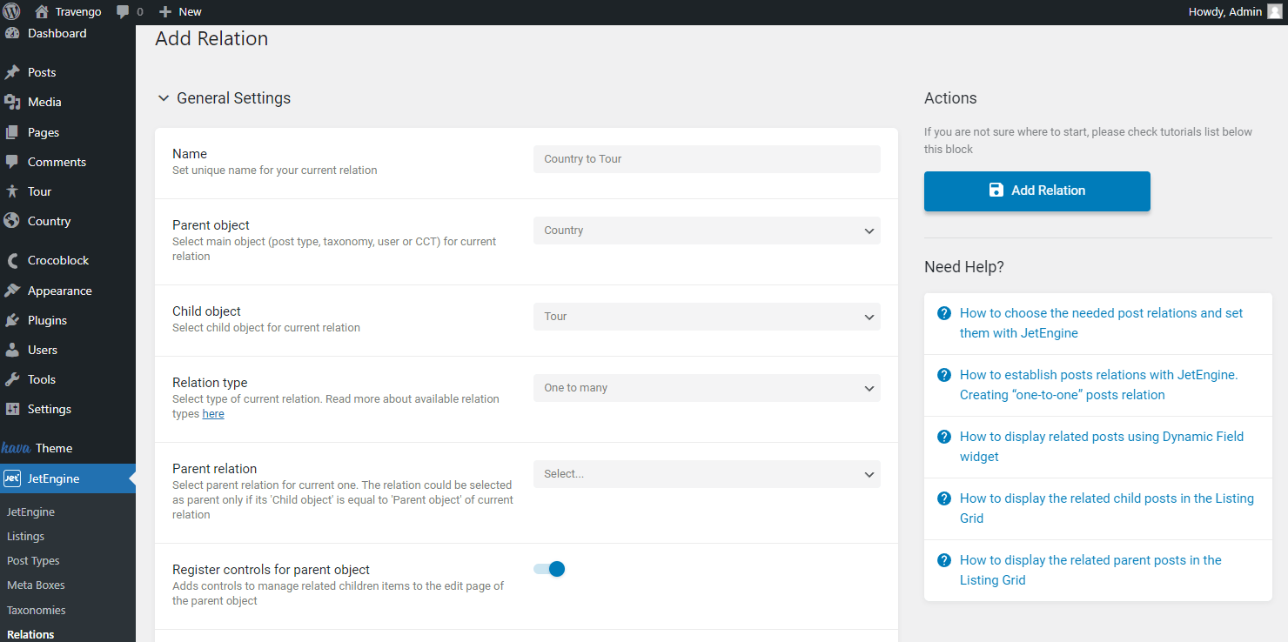Screen dimensions: 1288x642
Task: Click the Admin avatar icon
Action: (1274, 12)
